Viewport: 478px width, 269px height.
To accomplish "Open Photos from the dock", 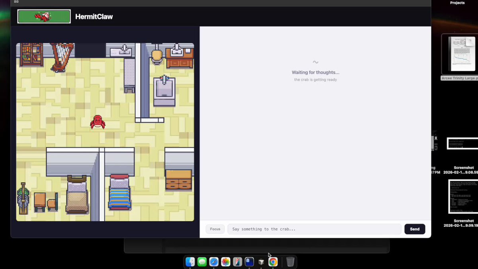I will (x=226, y=262).
